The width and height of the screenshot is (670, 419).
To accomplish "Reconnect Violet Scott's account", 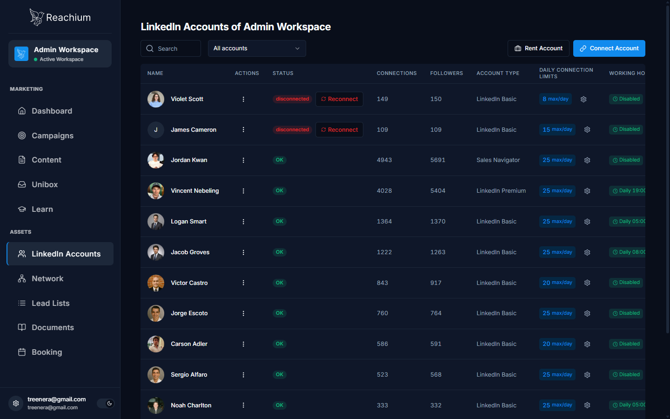I will (339, 99).
